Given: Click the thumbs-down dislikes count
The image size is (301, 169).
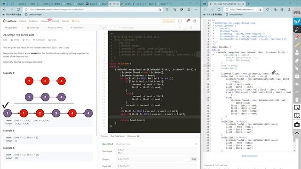Looking at the screenshot, I should (26, 40).
